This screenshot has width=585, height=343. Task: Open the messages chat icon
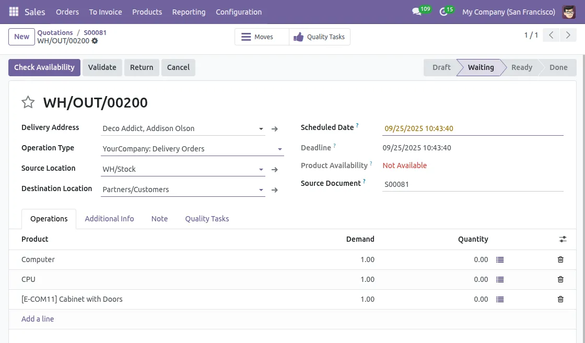[416, 11]
